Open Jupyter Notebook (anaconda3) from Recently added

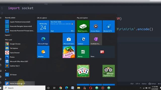pyautogui.click(x=20, y=22)
